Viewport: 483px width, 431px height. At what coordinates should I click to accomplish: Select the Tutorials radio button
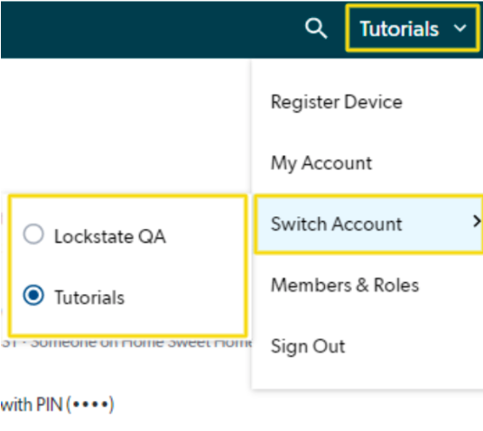(x=33, y=296)
